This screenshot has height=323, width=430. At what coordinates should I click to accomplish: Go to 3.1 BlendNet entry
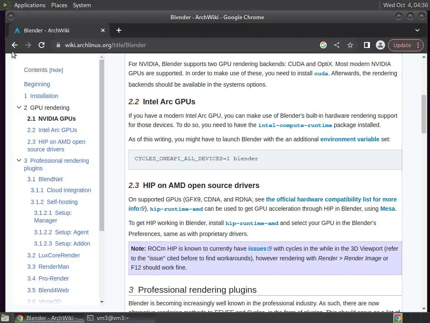[x=45, y=179]
